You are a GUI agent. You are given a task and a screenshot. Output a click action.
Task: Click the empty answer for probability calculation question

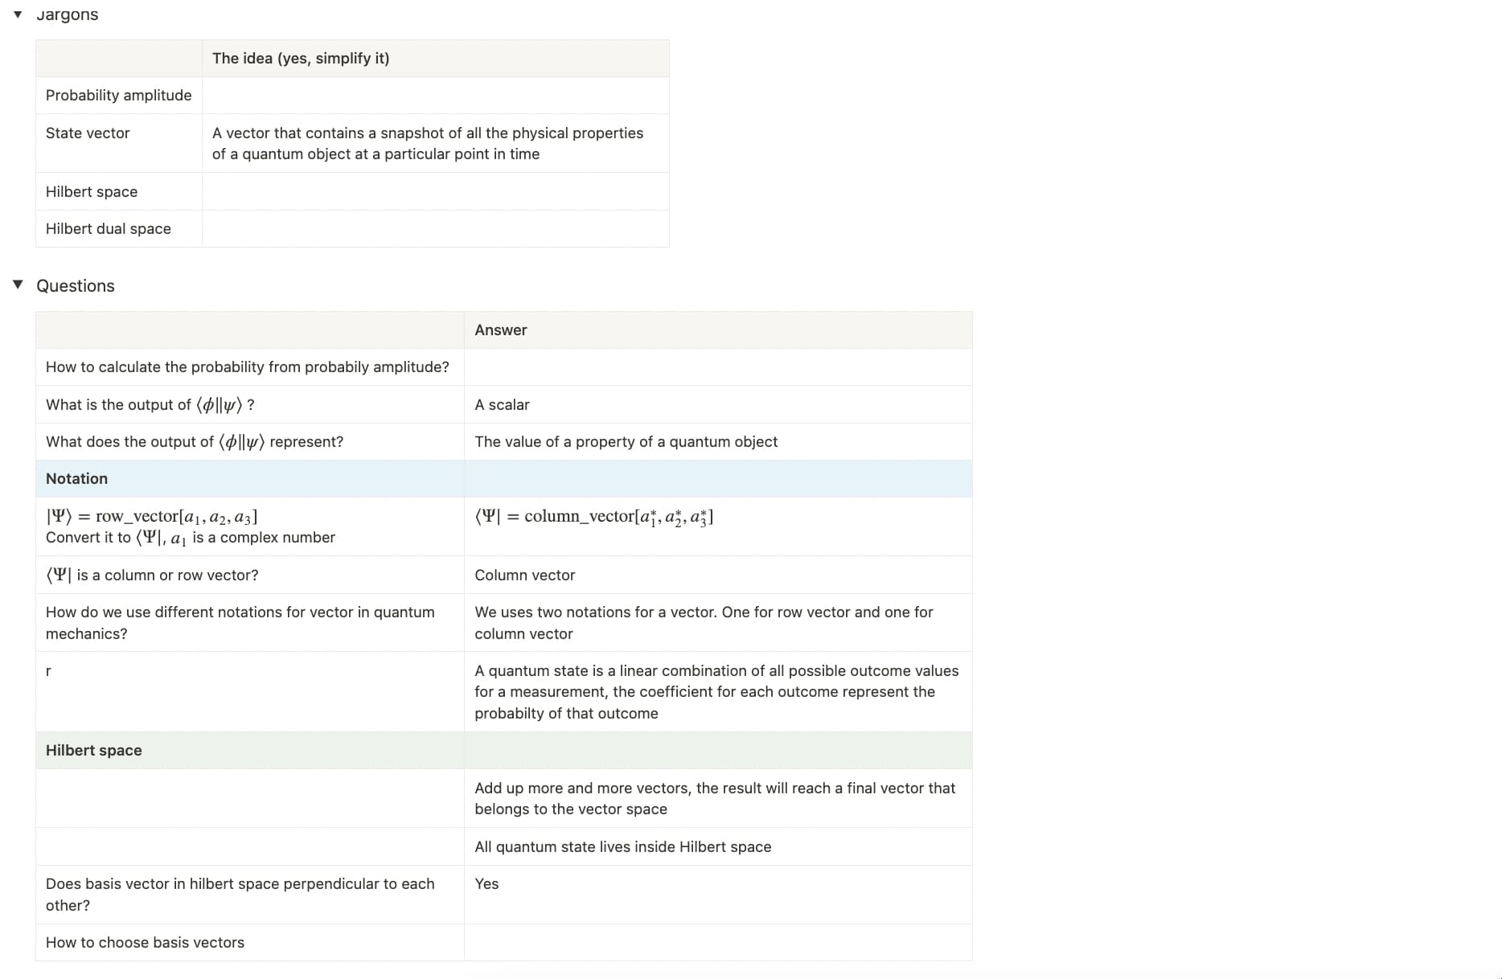point(717,367)
